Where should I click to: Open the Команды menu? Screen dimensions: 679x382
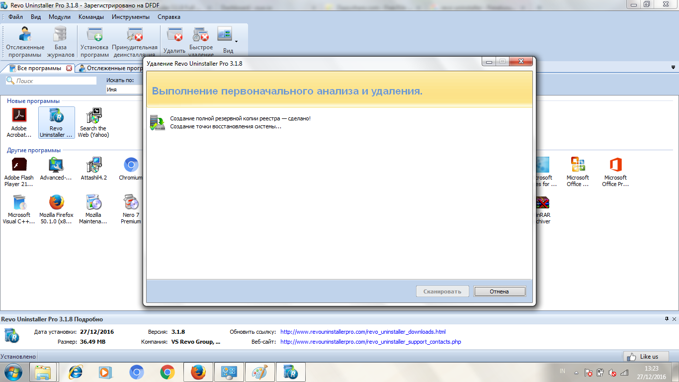(x=91, y=17)
